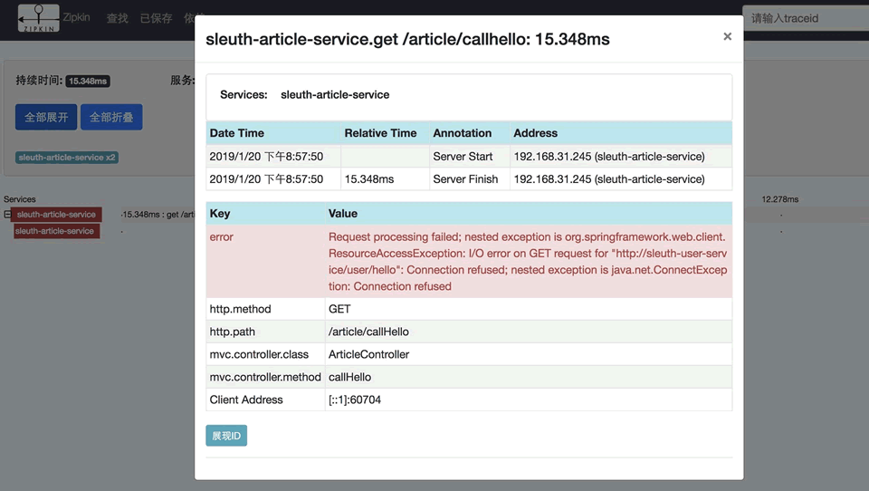
Task: Click the /article/callHello value
Action: tap(368, 332)
